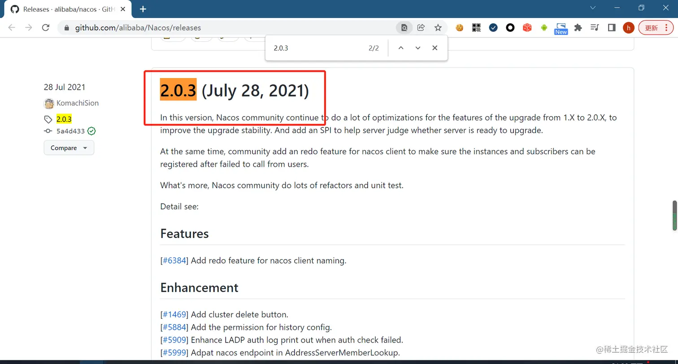Viewport: 678px width, 364px height.
Task: Reload the GitHub releases page
Action: 45,27
